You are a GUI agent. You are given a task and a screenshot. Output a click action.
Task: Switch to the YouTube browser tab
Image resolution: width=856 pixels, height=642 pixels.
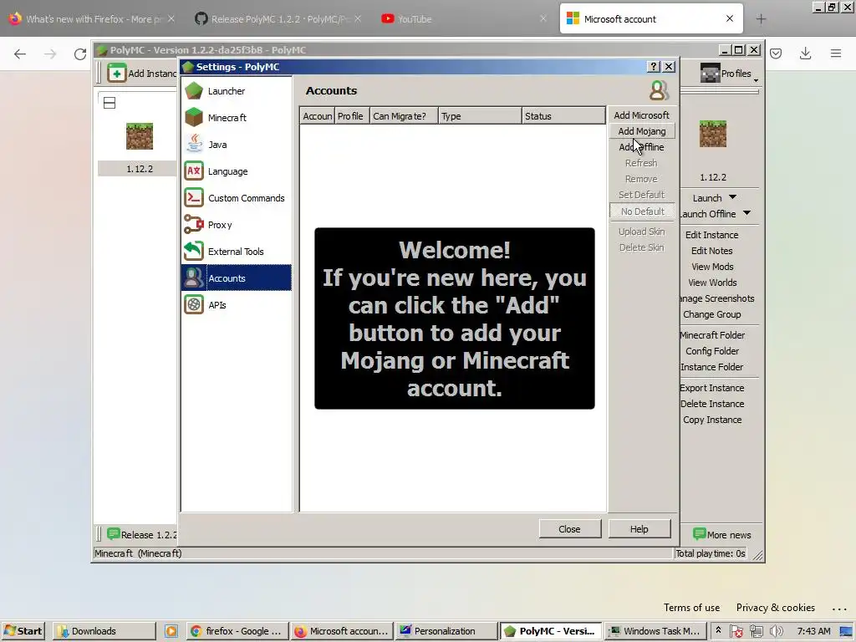click(464, 18)
